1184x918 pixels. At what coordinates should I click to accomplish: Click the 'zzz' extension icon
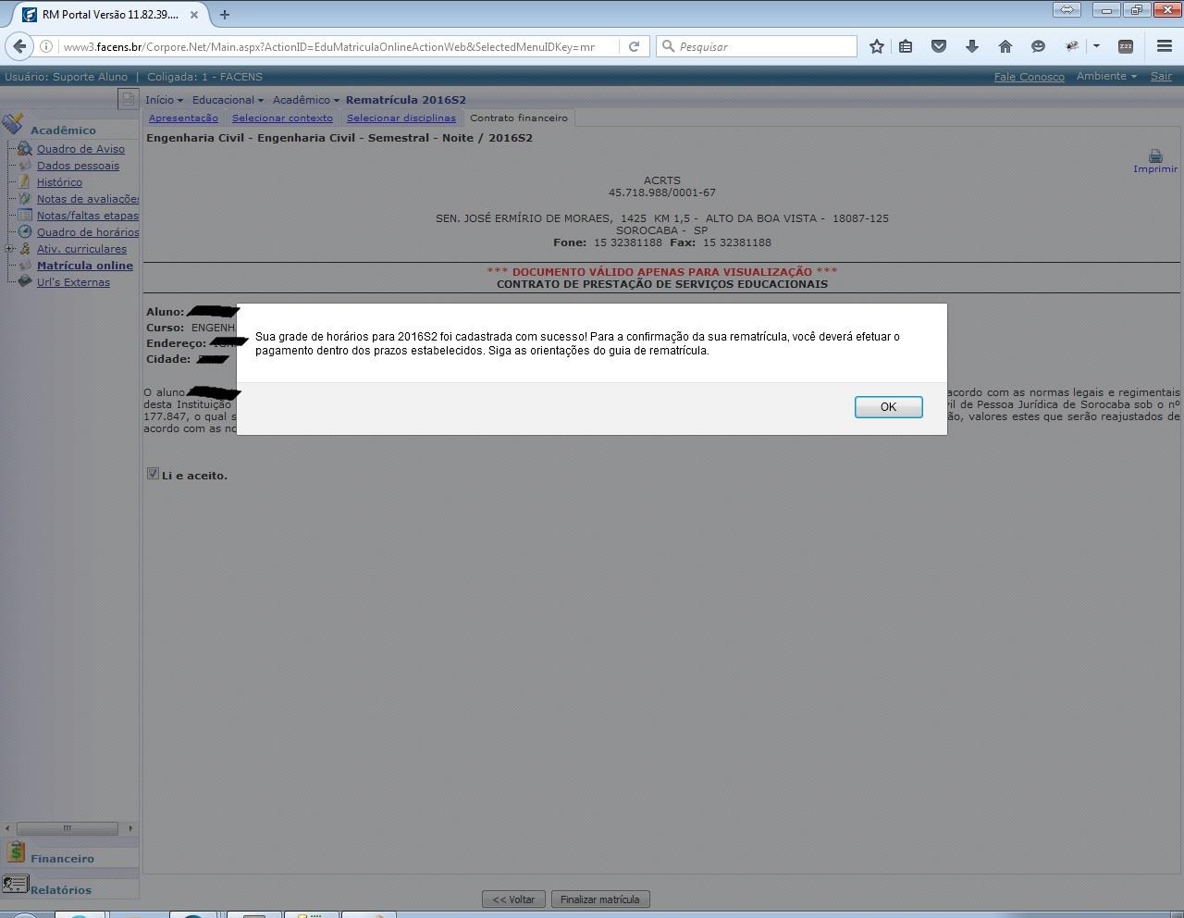(x=1126, y=46)
